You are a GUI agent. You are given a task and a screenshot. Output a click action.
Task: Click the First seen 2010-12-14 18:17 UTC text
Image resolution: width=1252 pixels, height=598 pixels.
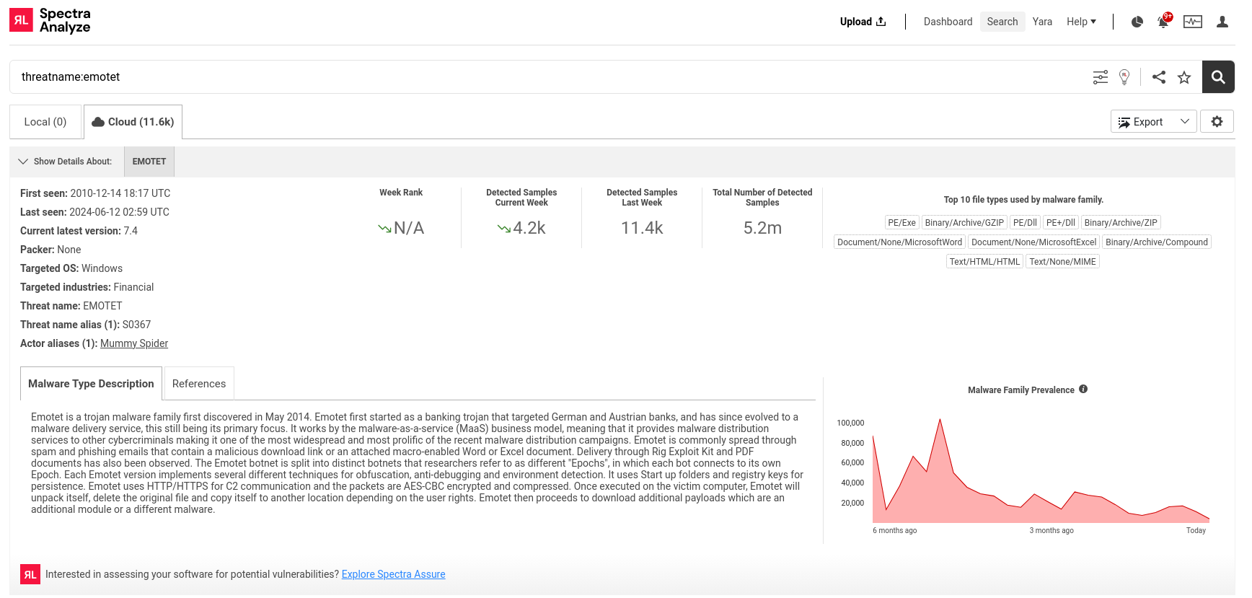(95, 193)
